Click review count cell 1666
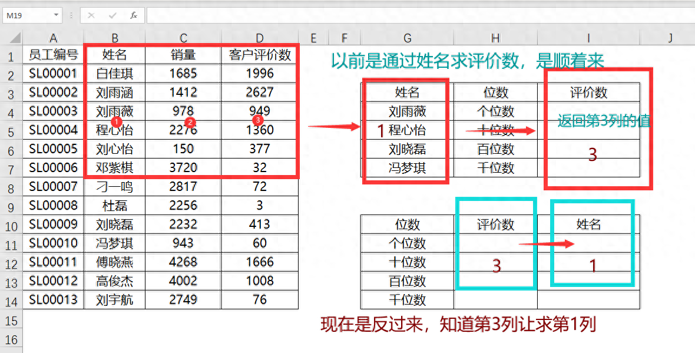695x353 pixels. tap(260, 262)
